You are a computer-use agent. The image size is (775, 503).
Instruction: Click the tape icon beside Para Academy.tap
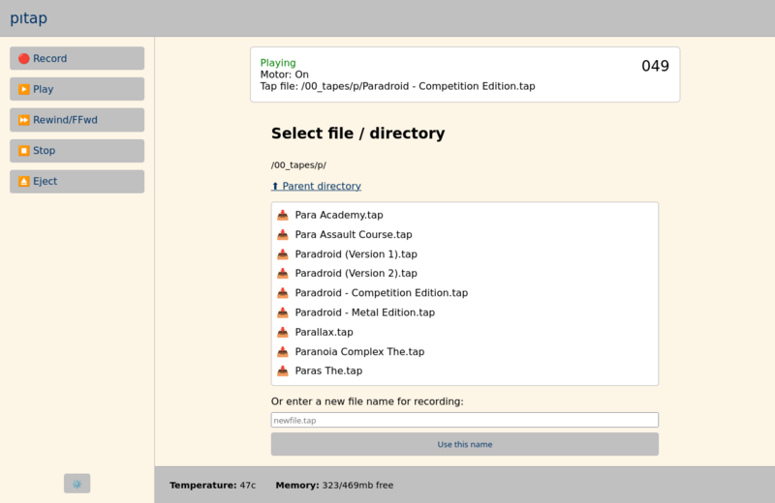(283, 215)
